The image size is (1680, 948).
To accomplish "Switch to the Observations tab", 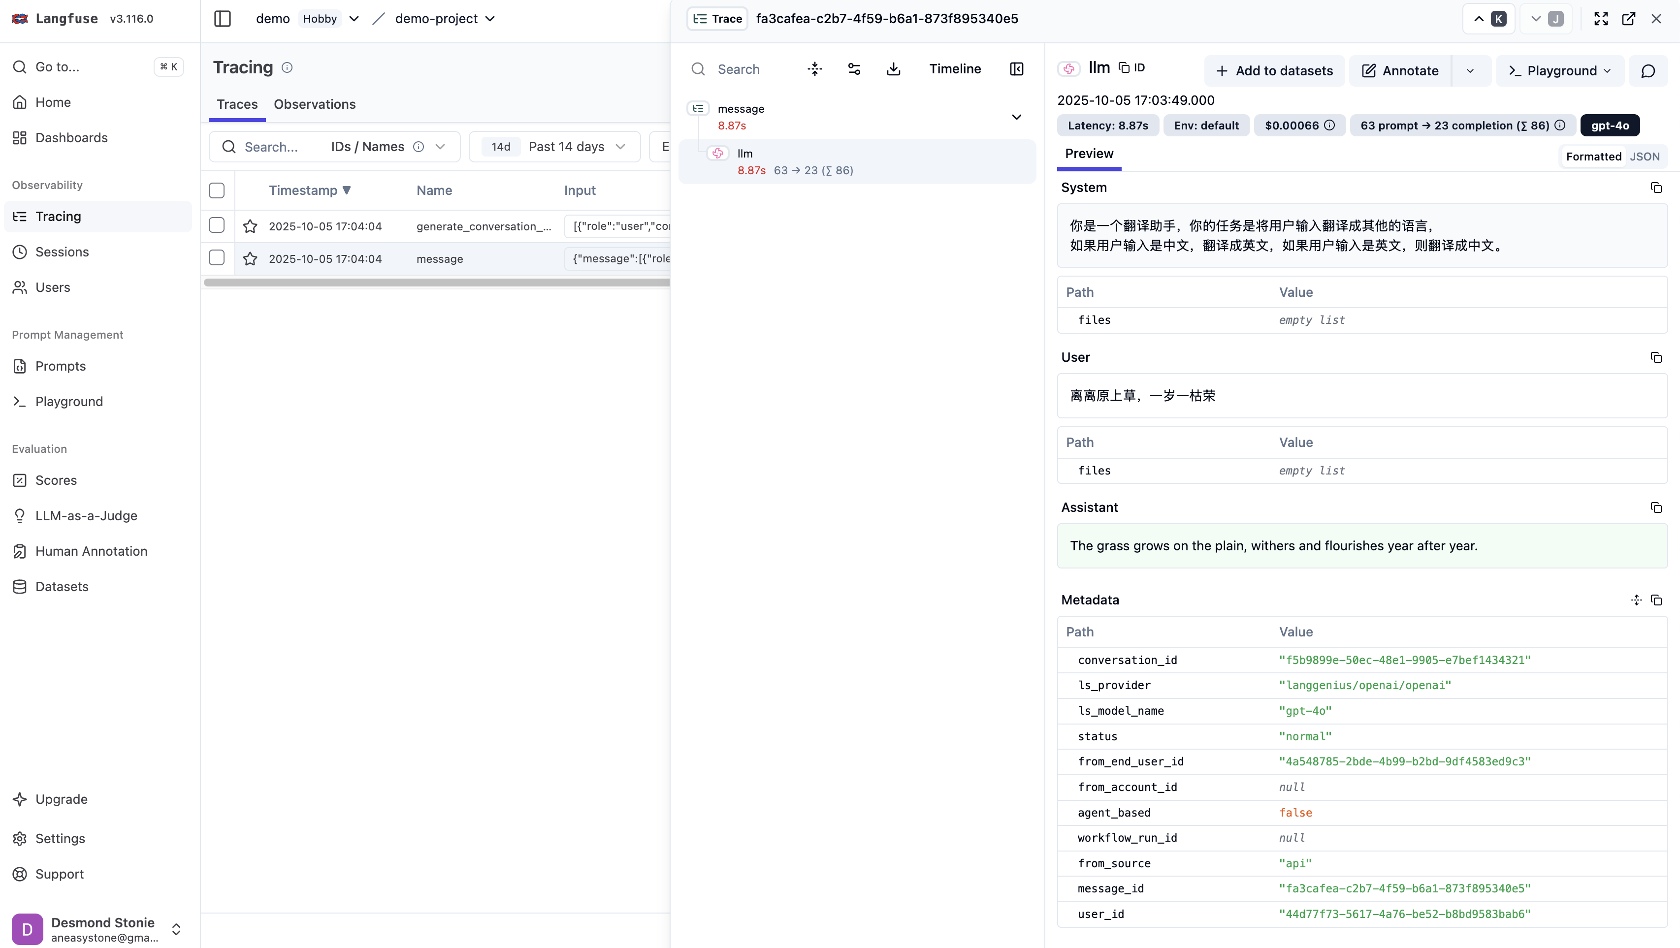I will click(314, 104).
